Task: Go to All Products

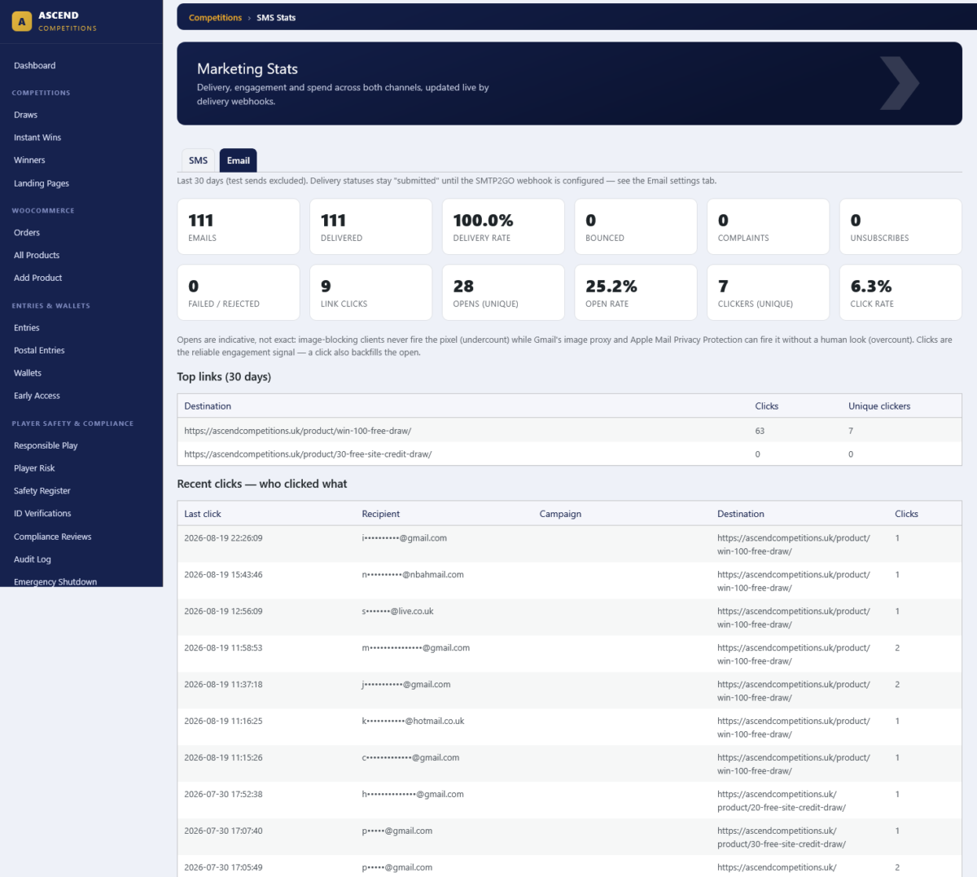Action: 37,256
